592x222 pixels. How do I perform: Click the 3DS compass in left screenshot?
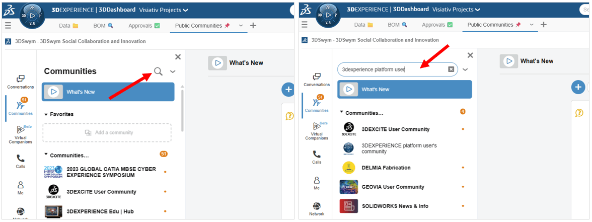32,16
